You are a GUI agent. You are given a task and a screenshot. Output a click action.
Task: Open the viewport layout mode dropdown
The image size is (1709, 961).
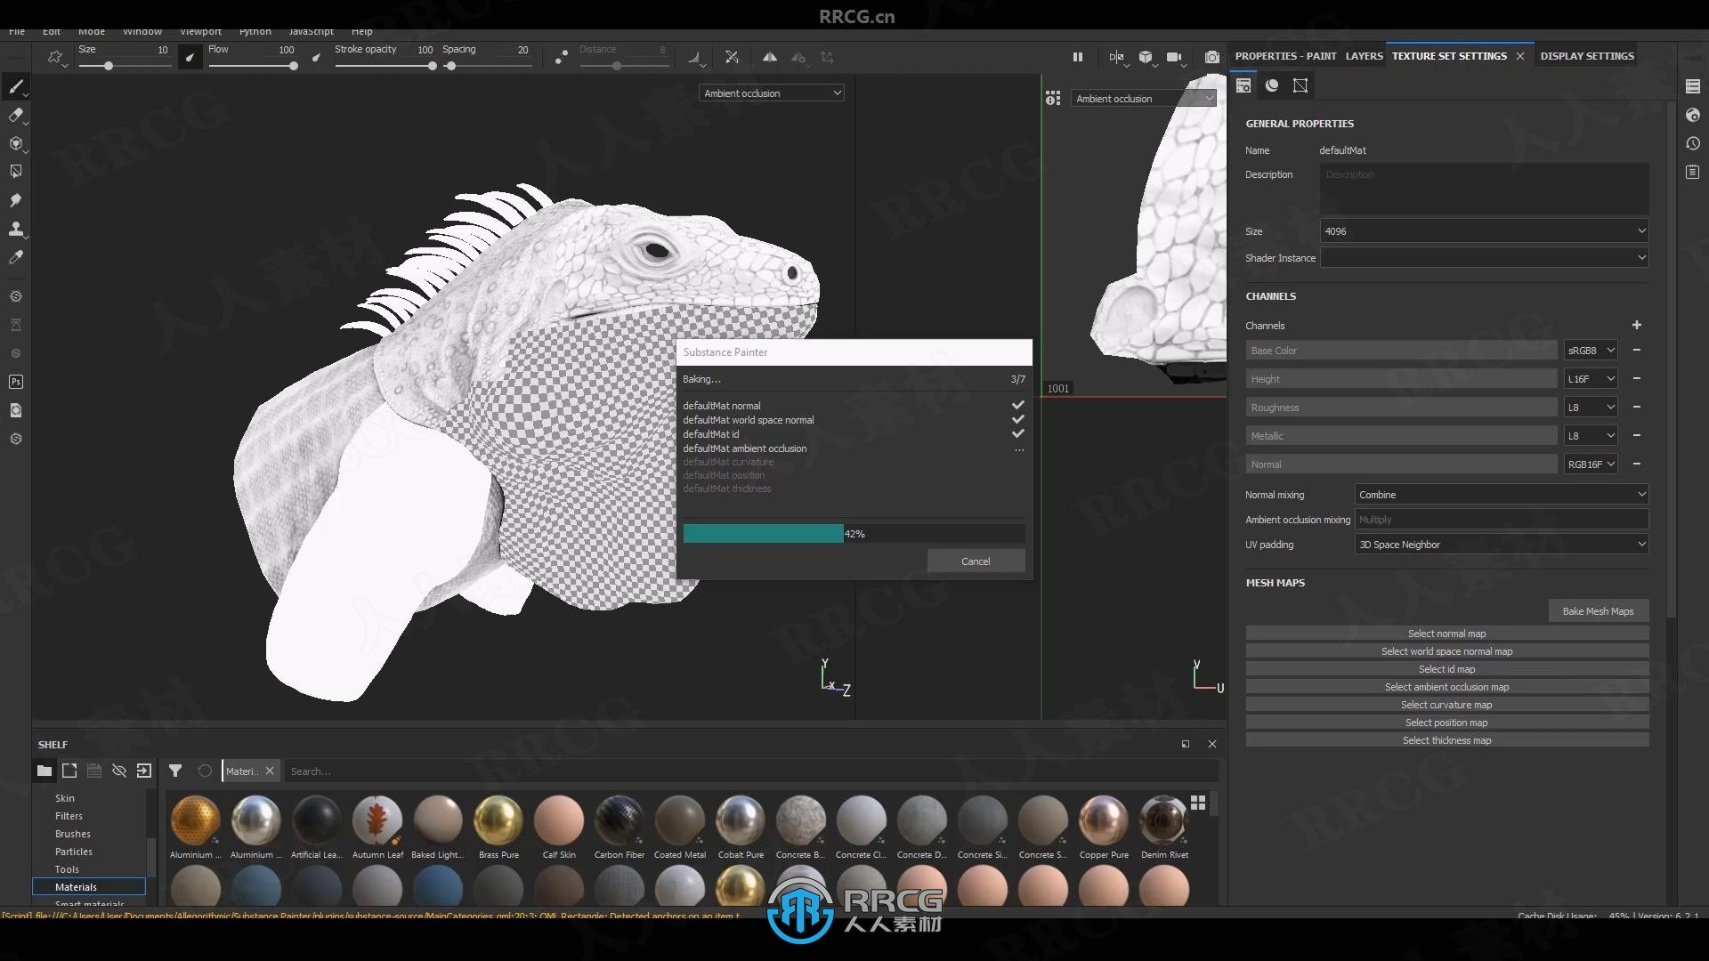[x=1117, y=58]
